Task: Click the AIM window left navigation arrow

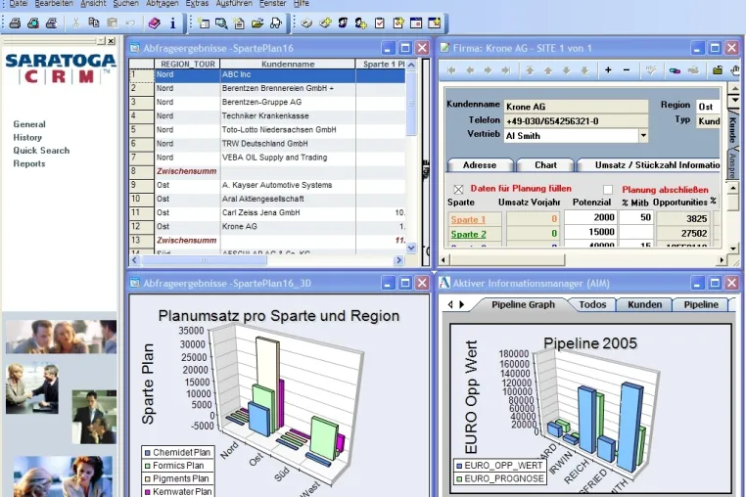Action: tap(450, 304)
